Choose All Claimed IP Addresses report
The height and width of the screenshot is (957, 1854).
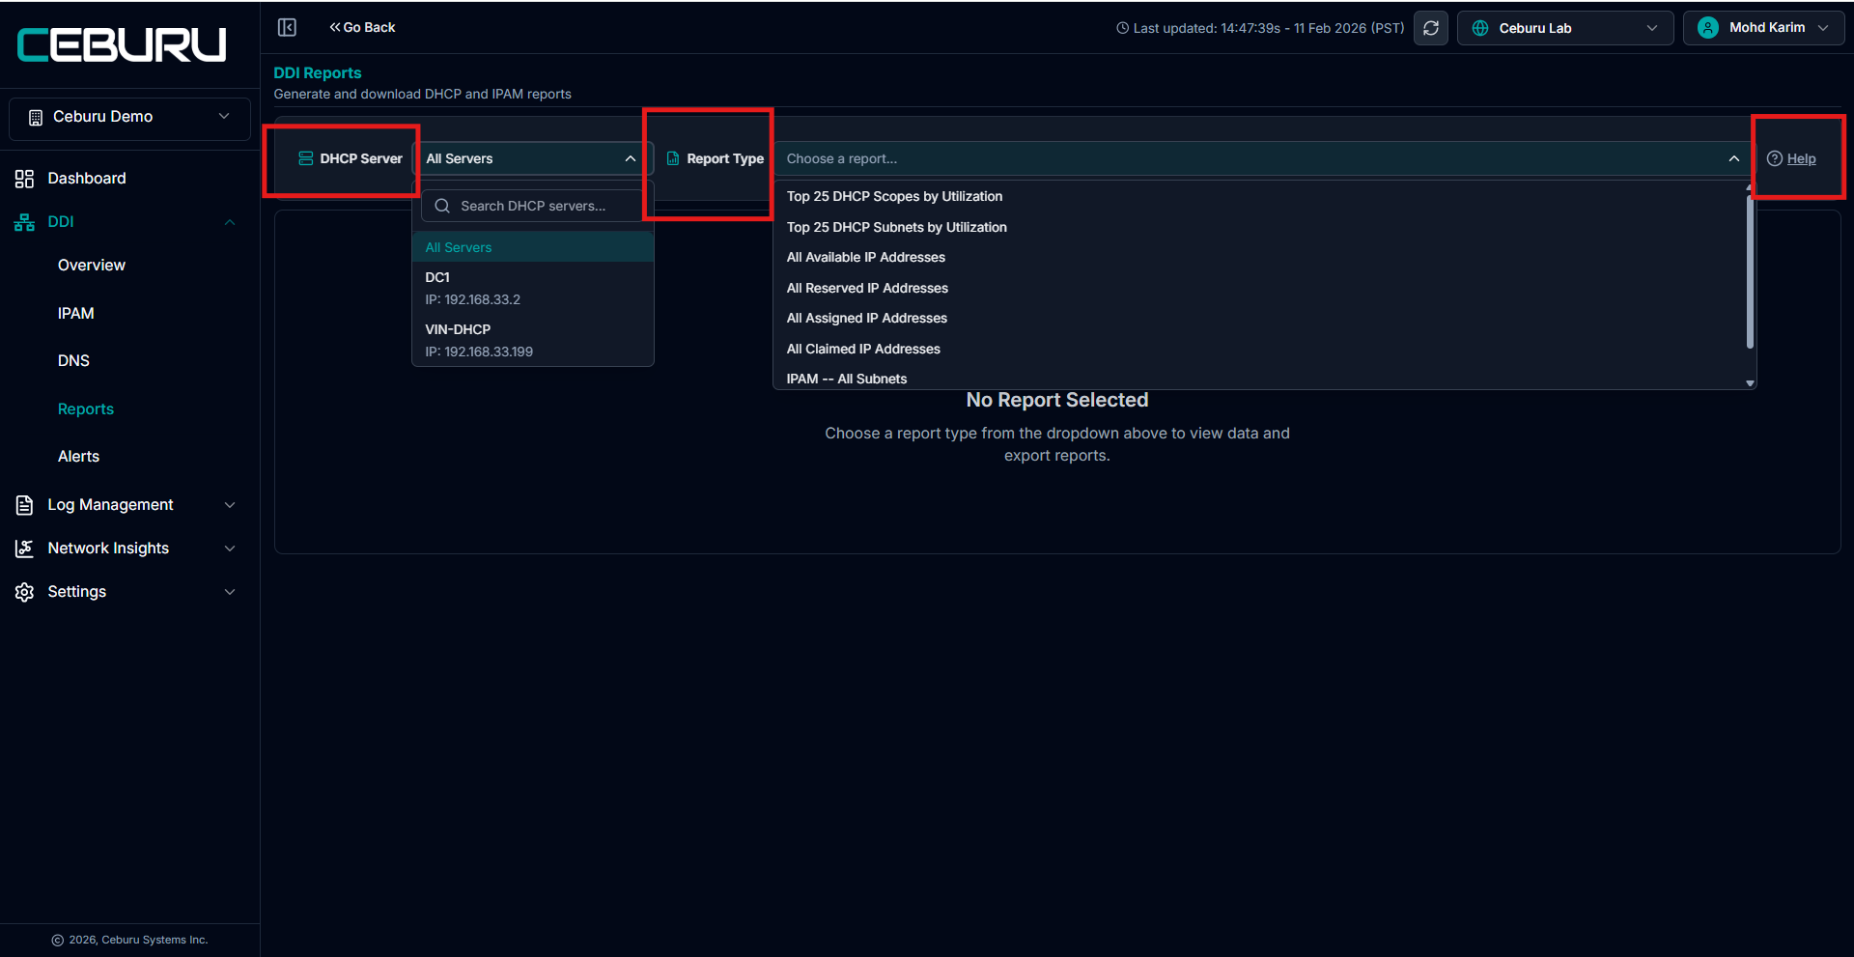[863, 349]
